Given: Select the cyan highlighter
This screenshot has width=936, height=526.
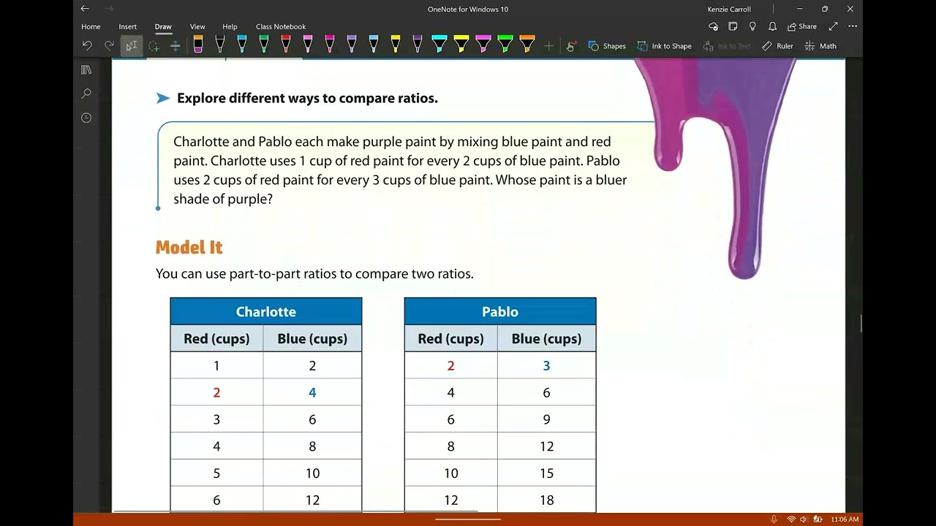Looking at the screenshot, I should pyautogui.click(x=439, y=45).
